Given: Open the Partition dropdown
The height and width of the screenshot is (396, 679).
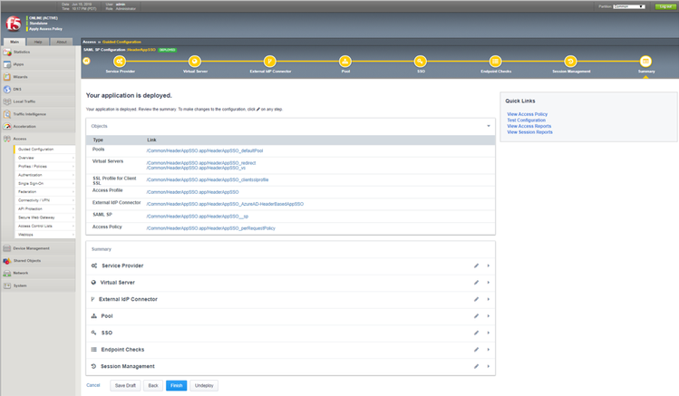Looking at the screenshot, I should pos(628,6).
